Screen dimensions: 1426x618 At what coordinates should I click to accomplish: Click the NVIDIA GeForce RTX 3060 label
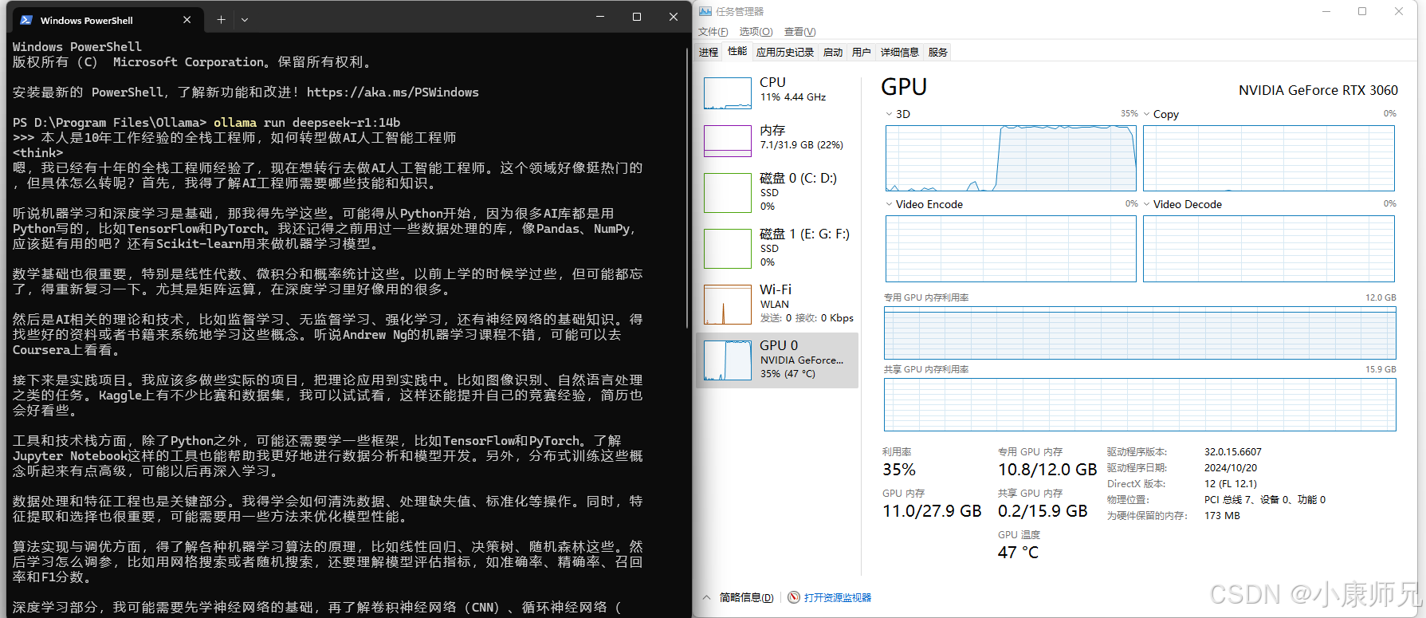(1318, 90)
